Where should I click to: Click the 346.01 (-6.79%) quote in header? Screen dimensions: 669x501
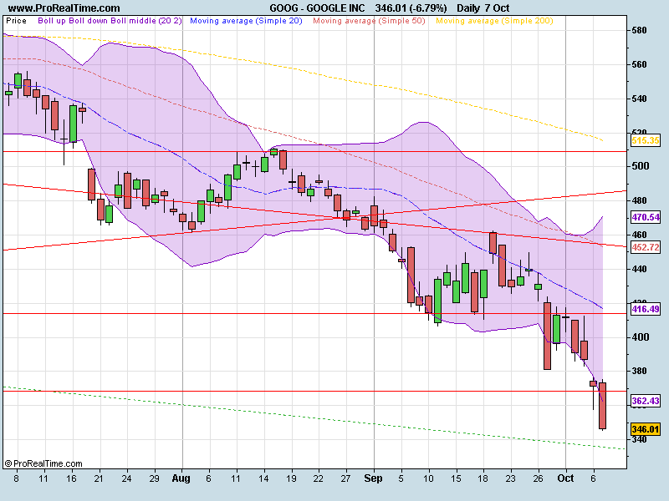(411, 8)
